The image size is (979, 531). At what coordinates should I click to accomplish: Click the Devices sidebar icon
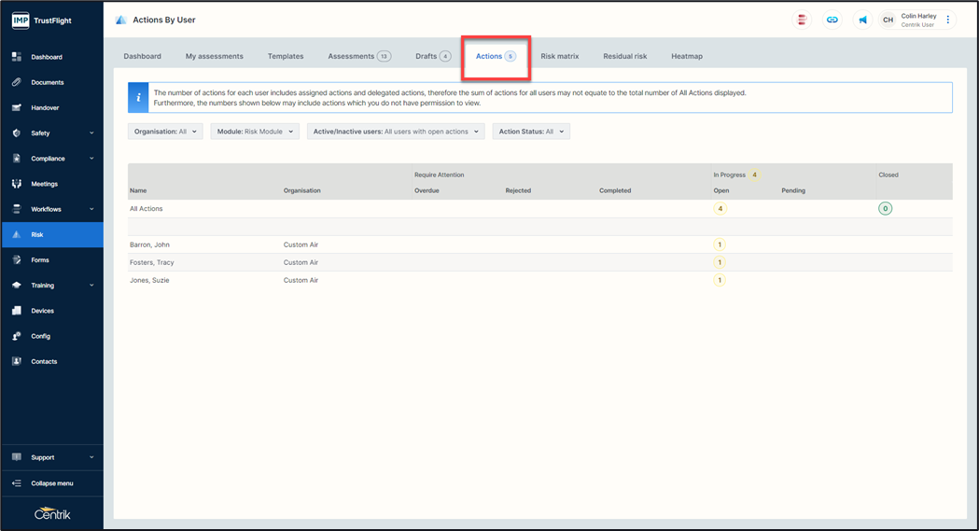(x=17, y=311)
